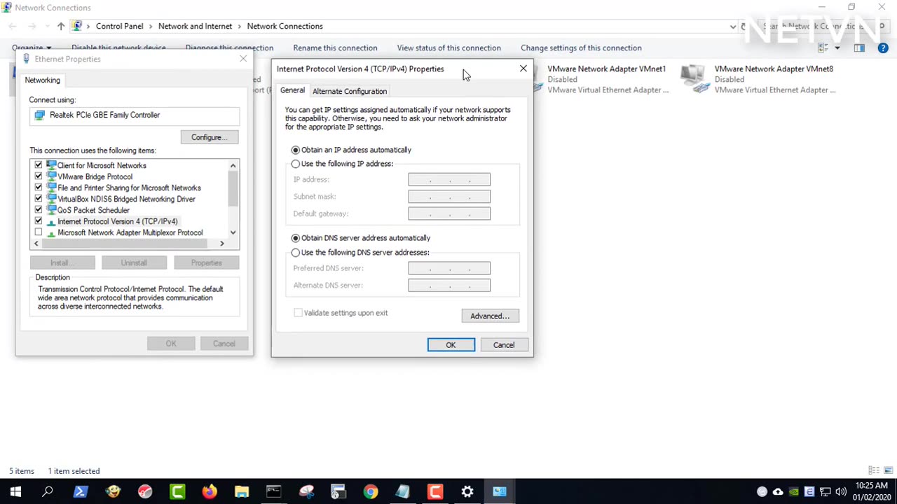Select Obtain DNS server address automatically
897x504 pixels.
pos(296,238)
